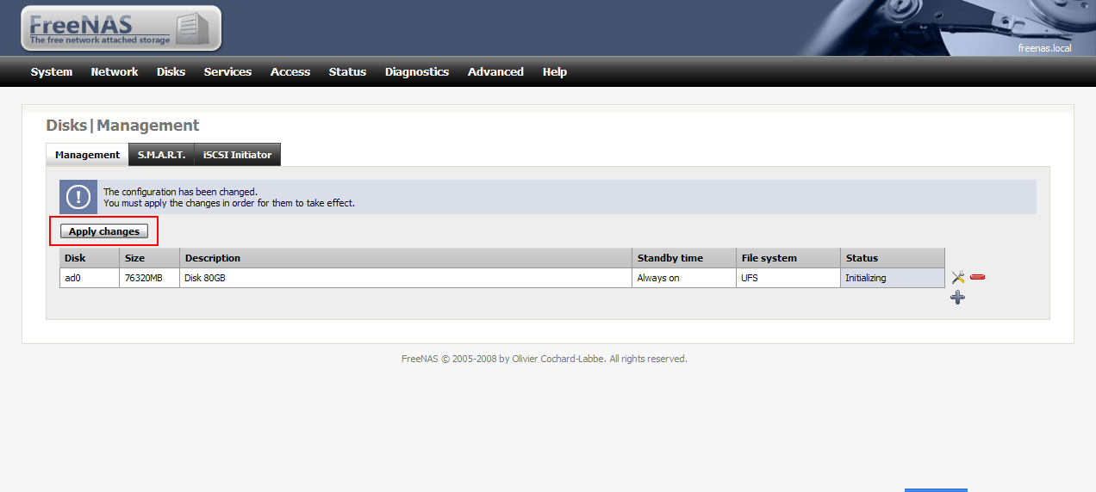Open the Advanced menu
This screenshot has height=492, width=1096.
click(495, 72)
